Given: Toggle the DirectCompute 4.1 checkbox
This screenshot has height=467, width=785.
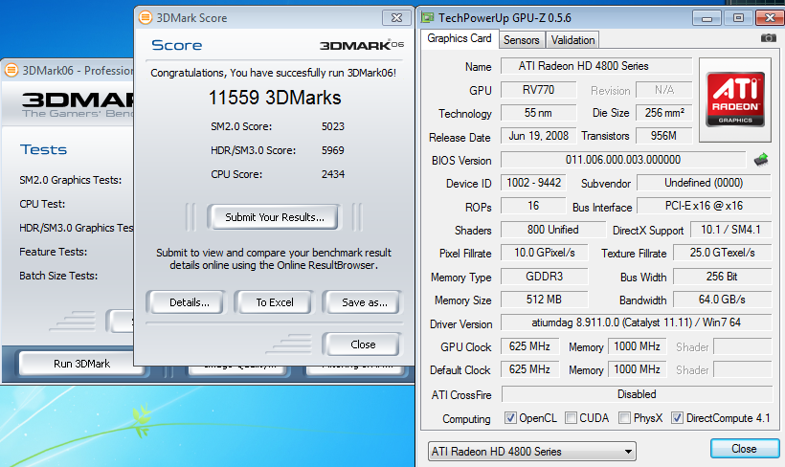Looking at the screenshot, I should (x=677, y=418).
